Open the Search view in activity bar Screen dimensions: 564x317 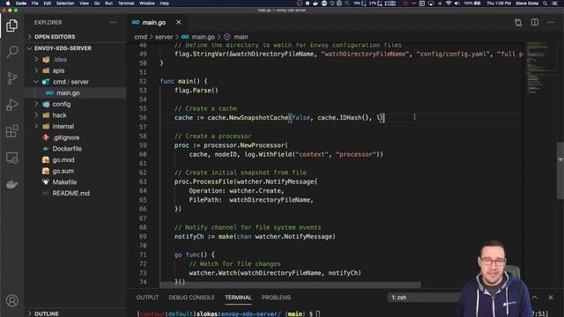coord(11,52)
